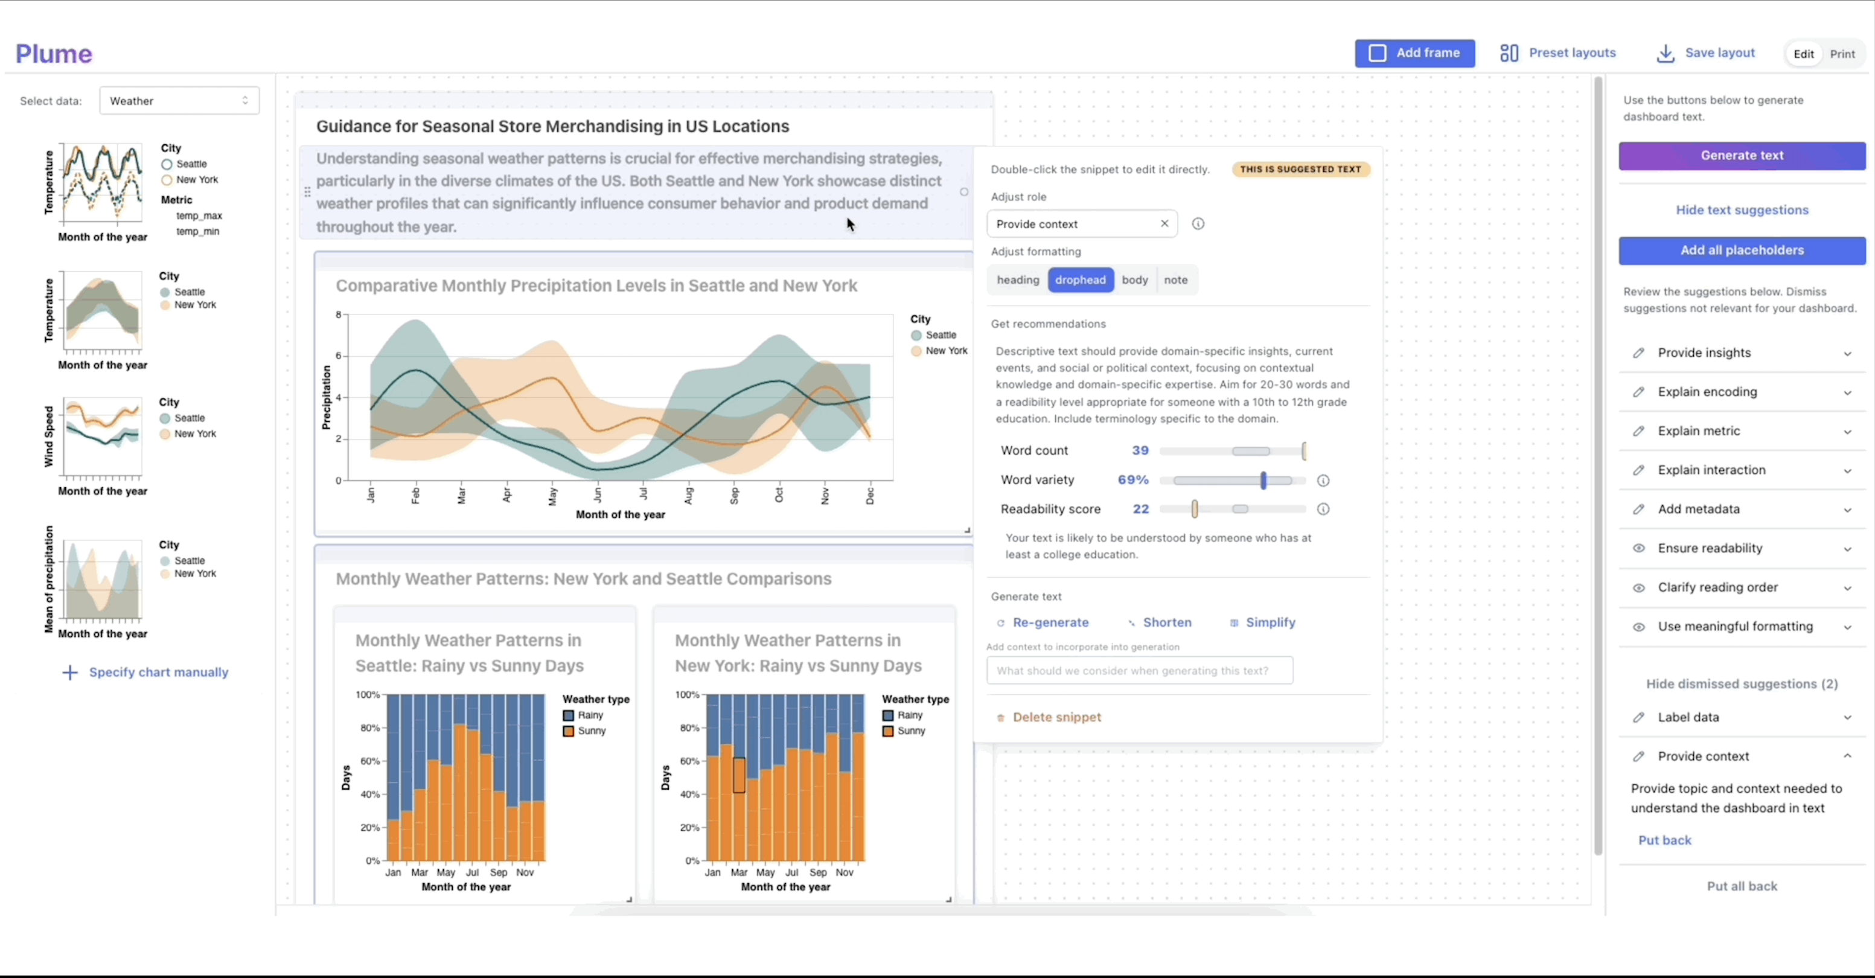Click the Readability score info icon
This screenshot has height=978, width=1875.
pos(1323,510)
